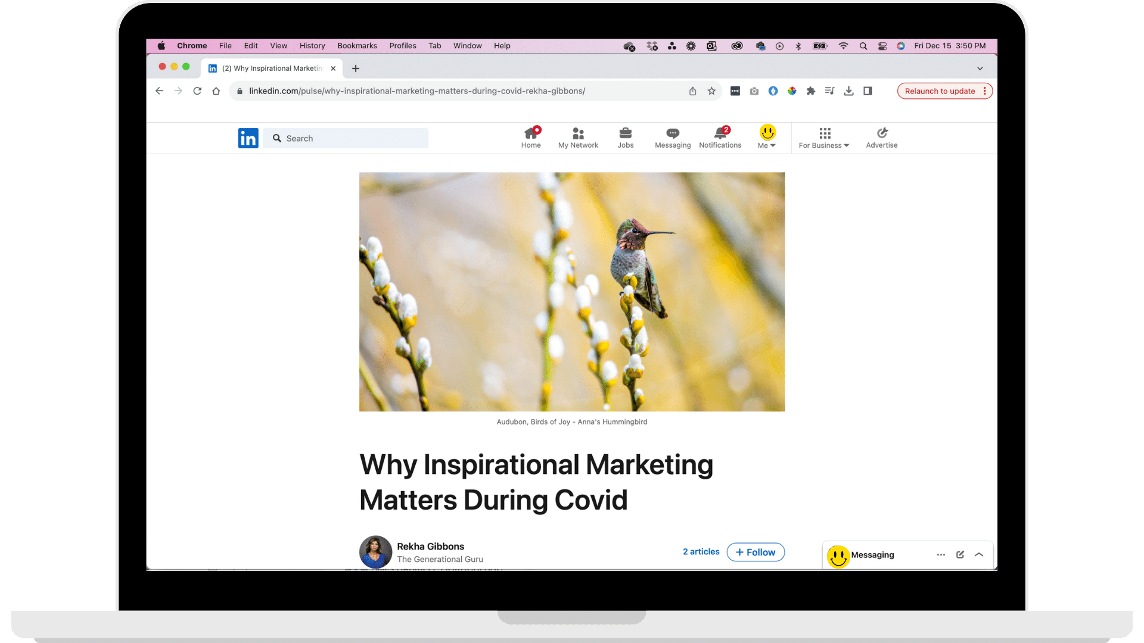
Task: Open the 2 articles link
Action: pos(701,552)
